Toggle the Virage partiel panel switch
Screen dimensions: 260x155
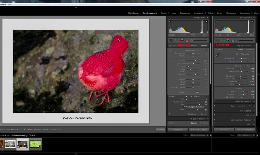point(214,110)
